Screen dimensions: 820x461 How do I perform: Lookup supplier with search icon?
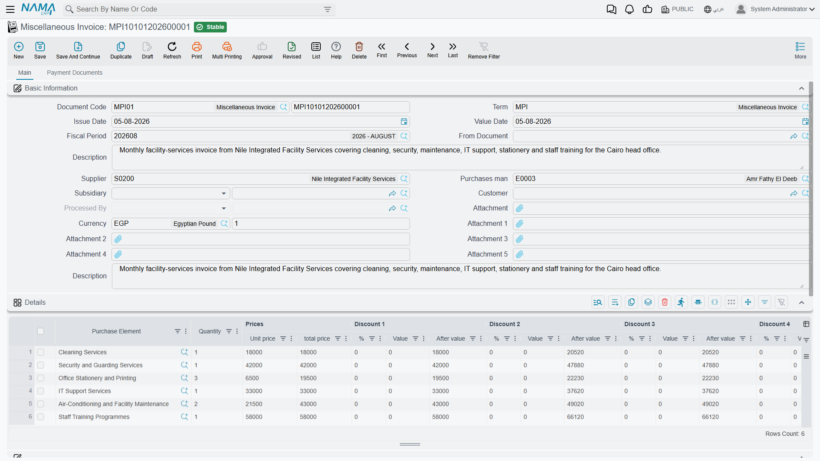point(404,179)
